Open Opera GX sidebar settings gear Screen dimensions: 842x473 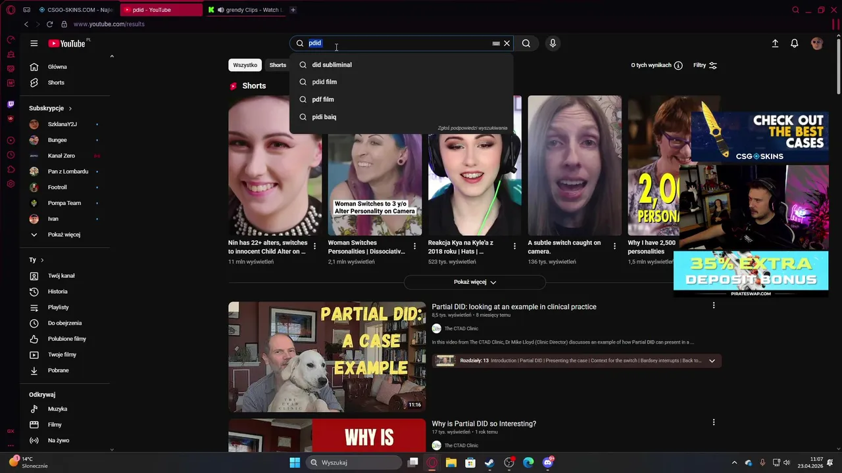[x=11, y=184]
